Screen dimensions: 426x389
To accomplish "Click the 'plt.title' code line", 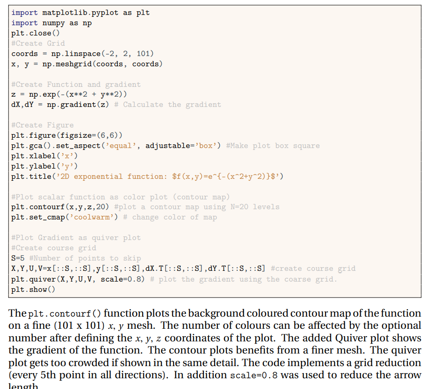I will click(x=147, y=177).
